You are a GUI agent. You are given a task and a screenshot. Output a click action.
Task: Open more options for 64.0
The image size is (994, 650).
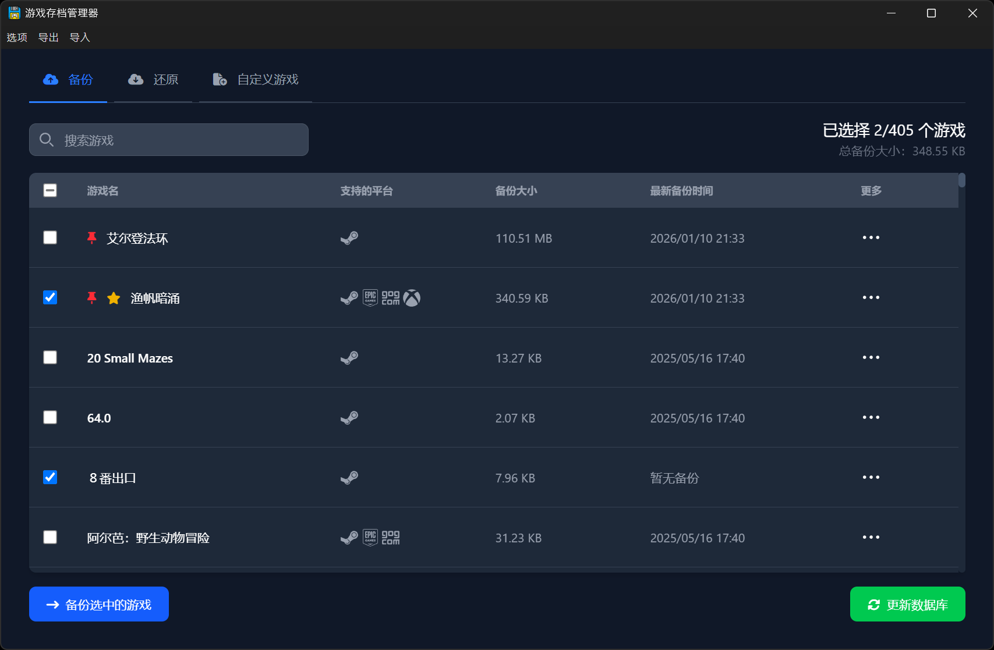pyautogui.click(x=871, y=417)
